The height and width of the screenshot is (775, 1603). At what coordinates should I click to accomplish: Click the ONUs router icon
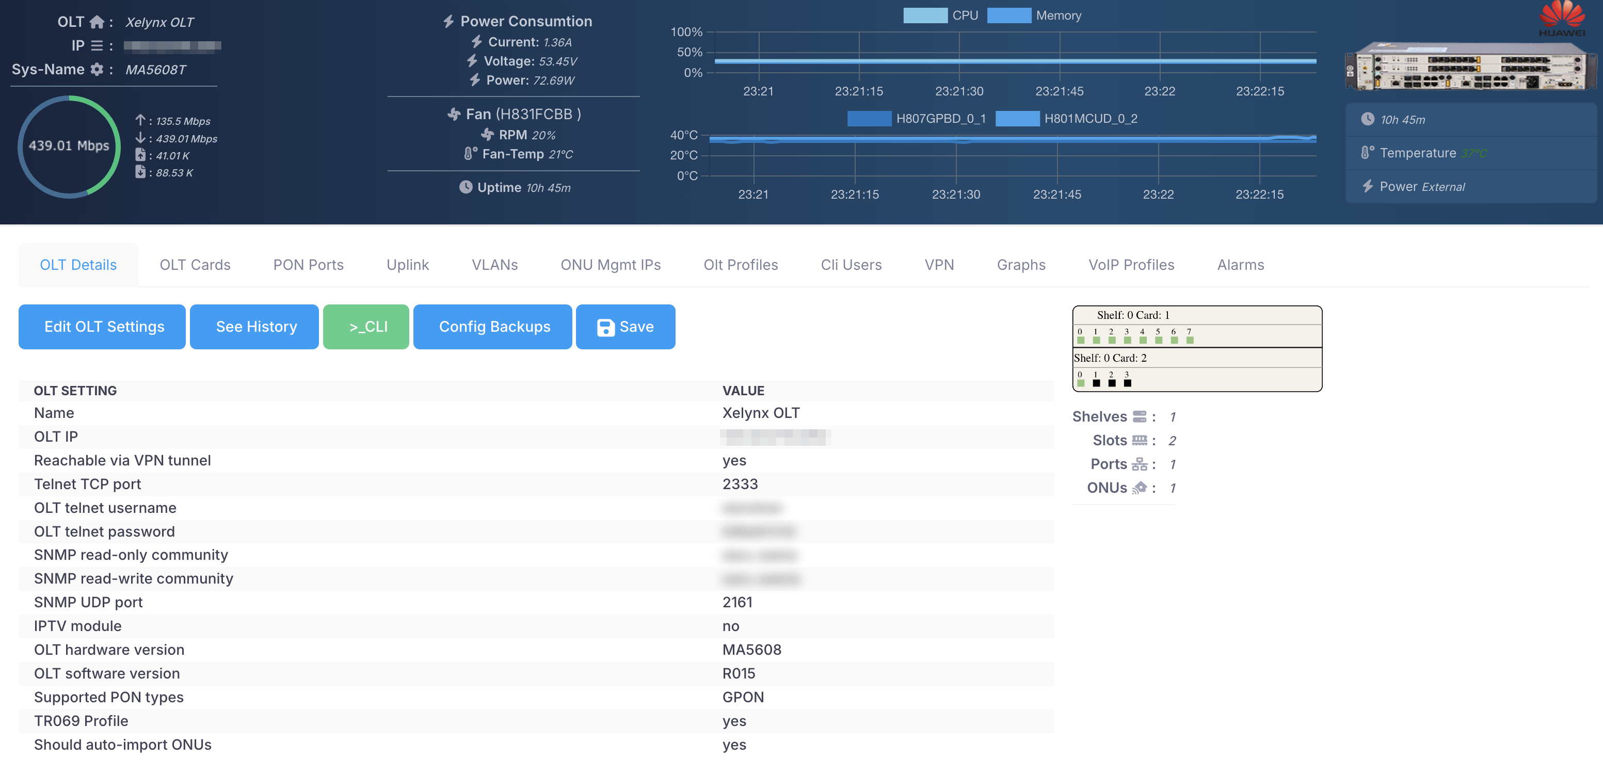pyautogui.click(x=1140, y=488)
